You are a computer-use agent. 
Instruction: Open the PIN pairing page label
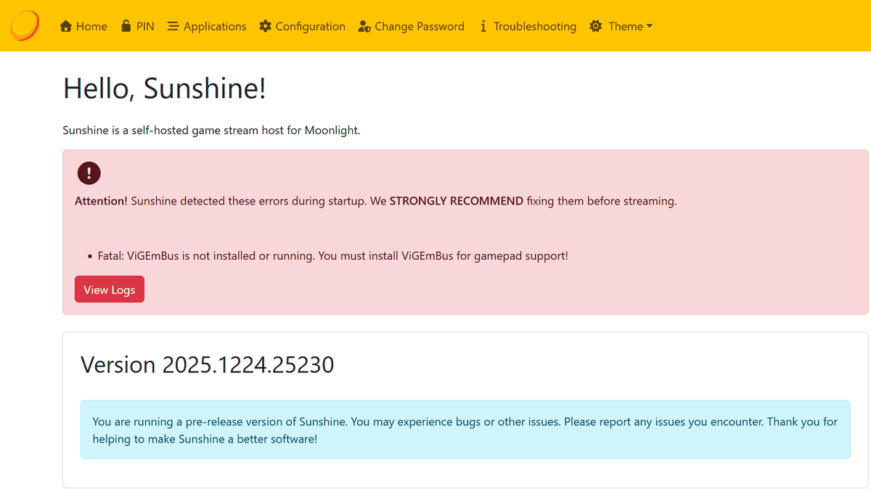[145, 27]
